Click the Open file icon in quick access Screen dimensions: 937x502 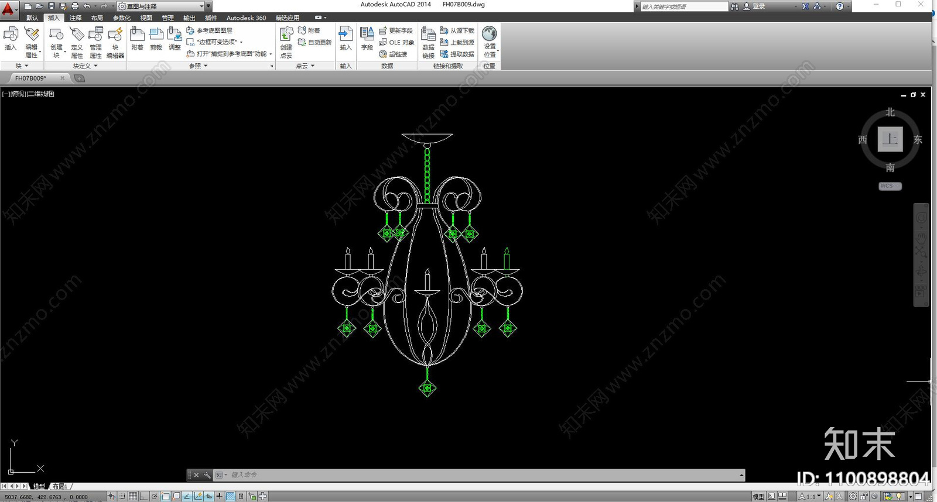click(x=39, y=6)
